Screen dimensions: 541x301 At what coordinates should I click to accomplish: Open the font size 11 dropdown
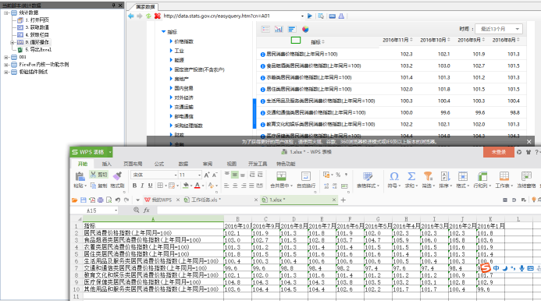pyautogui.click(x=199, y=175)
